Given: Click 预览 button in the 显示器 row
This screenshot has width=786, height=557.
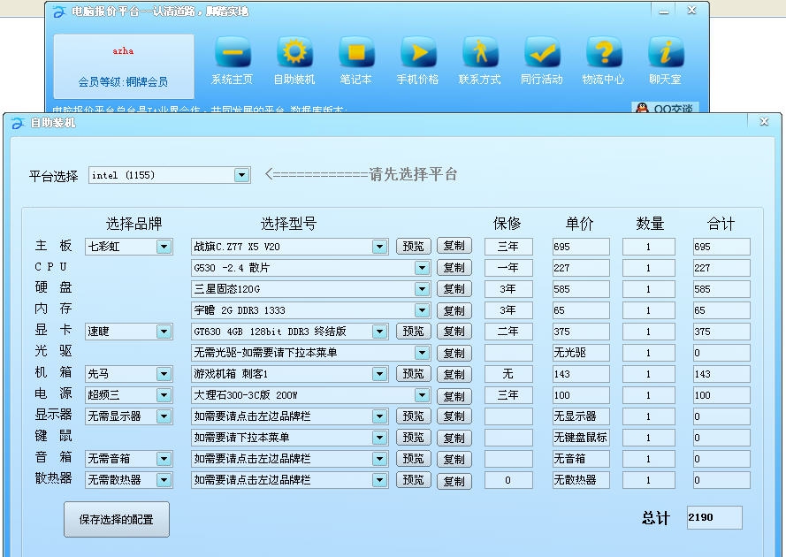Looking at the screenshot, I should click(414, 416).
